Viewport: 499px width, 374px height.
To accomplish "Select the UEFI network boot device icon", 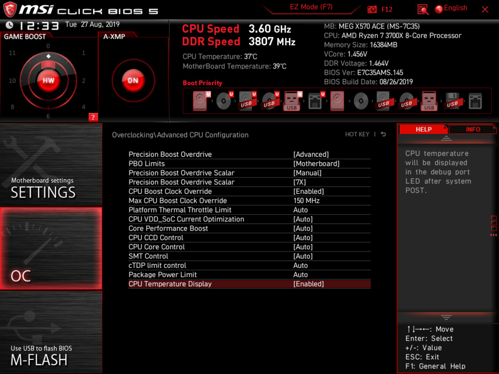I will pyautogui.click(x=316, y=101).
